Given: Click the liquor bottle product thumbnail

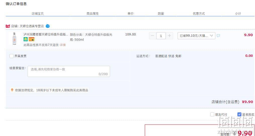Looking at the screenshot, I should pos(14,38).
